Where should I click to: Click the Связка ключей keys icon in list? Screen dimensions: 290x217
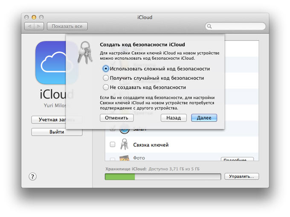pyautogui.click(x=125, y=145)
